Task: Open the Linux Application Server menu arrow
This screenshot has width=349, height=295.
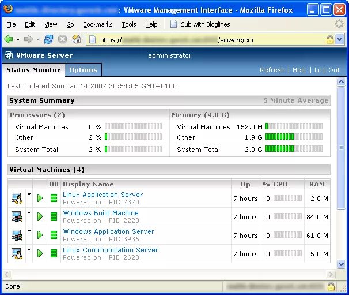Action: [x=29, y=195]
